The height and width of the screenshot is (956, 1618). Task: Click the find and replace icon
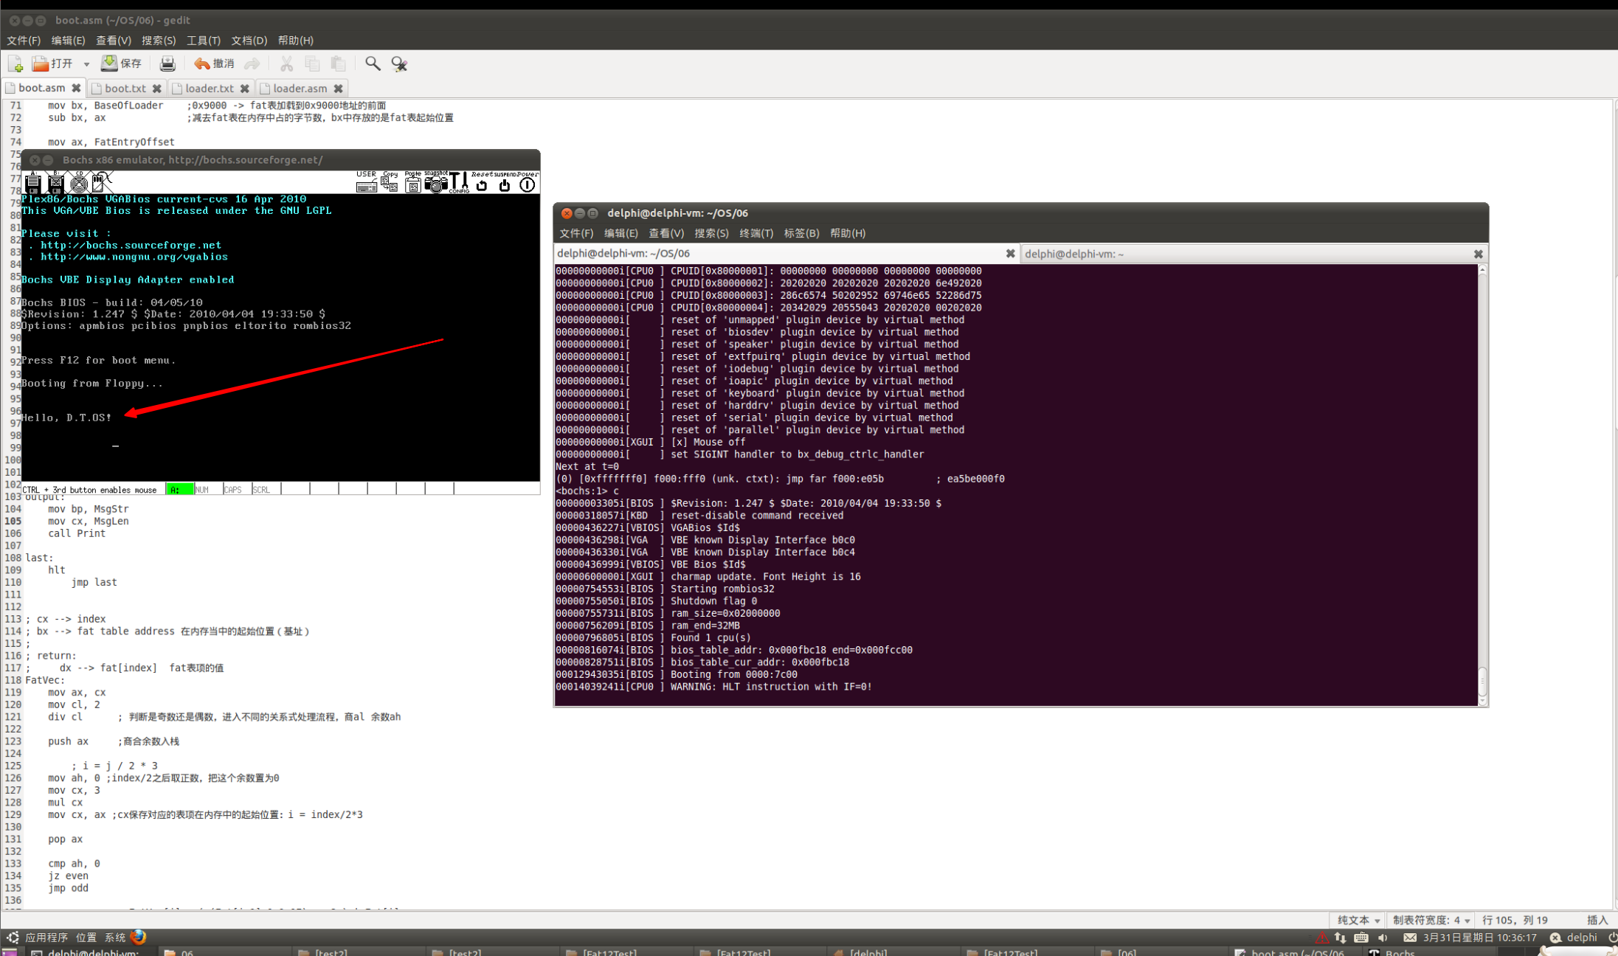tap(399, 63)
